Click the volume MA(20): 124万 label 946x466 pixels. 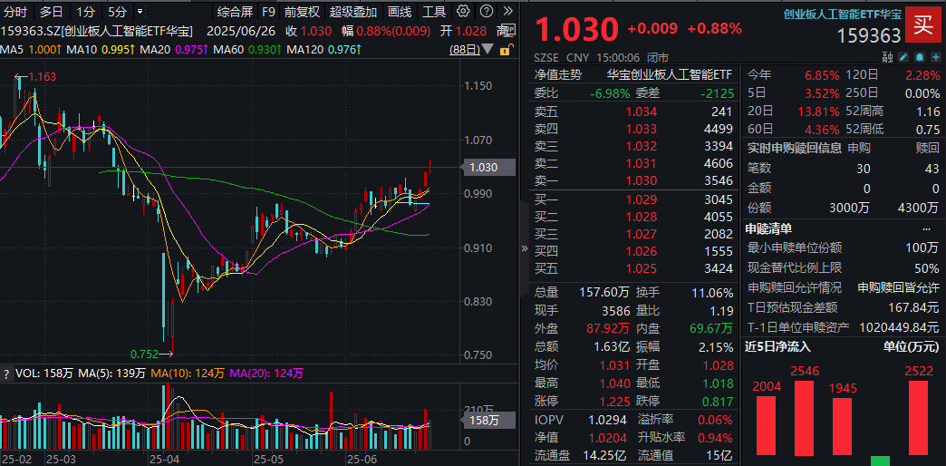pyautogui.click(x=266, y=374)
